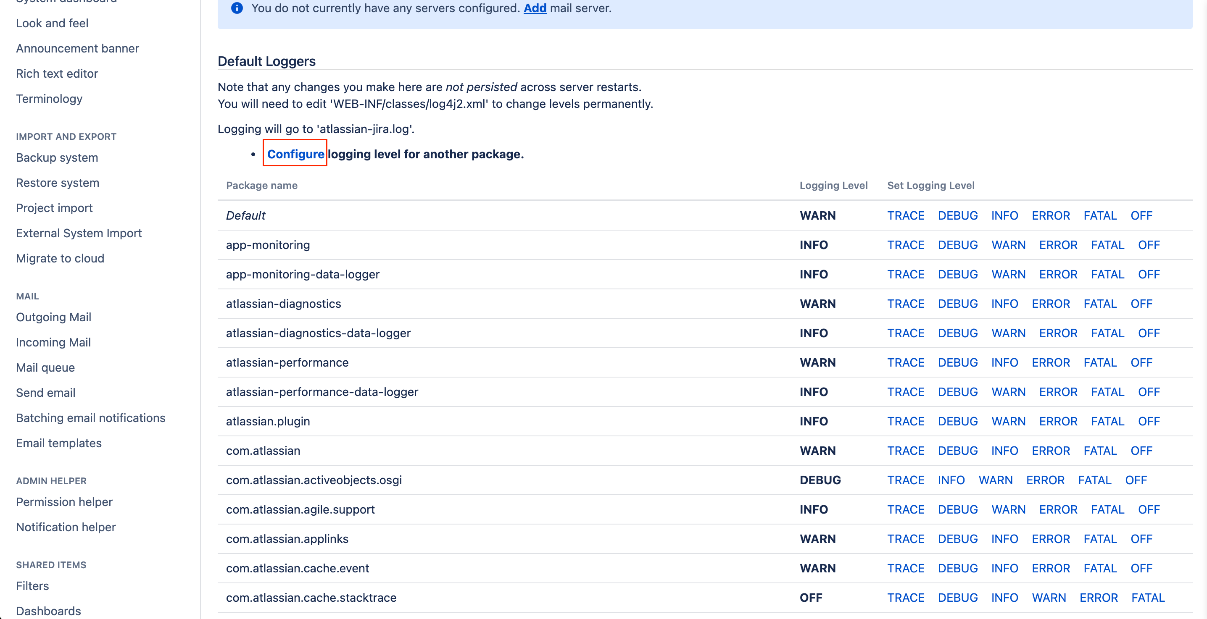The image size is (1207, 619).
Task: Set atlassian-performance logger to FATAL
Action: (x=1100, y=362)
